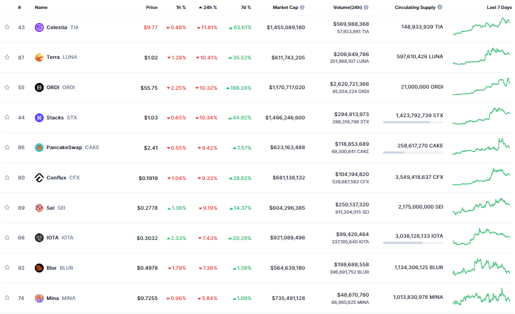Sort by 24h % column header

pyautogui.click(x=208, y=7)
